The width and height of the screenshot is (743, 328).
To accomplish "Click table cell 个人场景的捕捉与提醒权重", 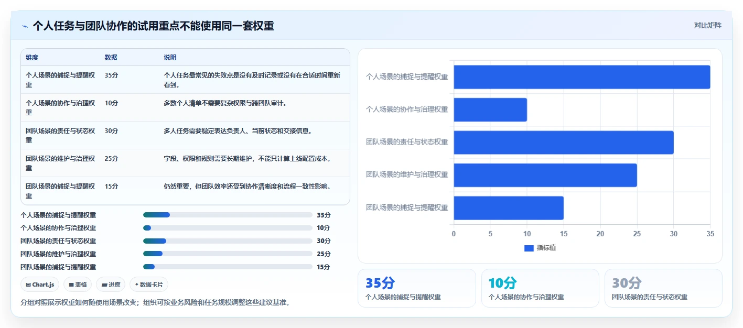I will (60, 80).
